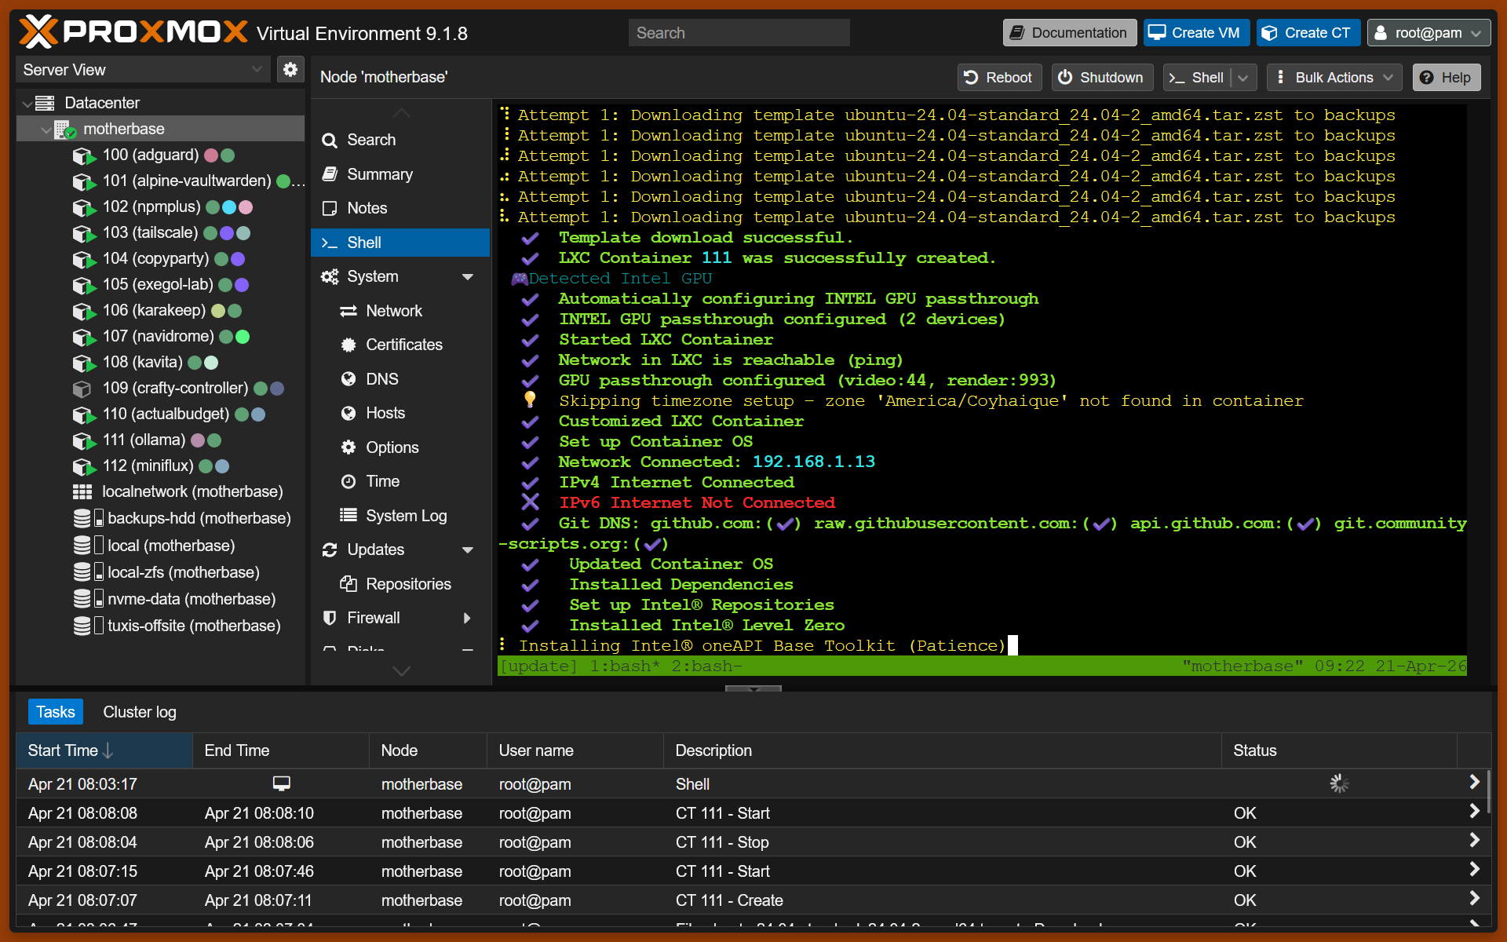Image resolution: width=1507 pixels, height=942 pixels.
Task: Click the Time clock icon in the node menu
Action: [348, 481]
